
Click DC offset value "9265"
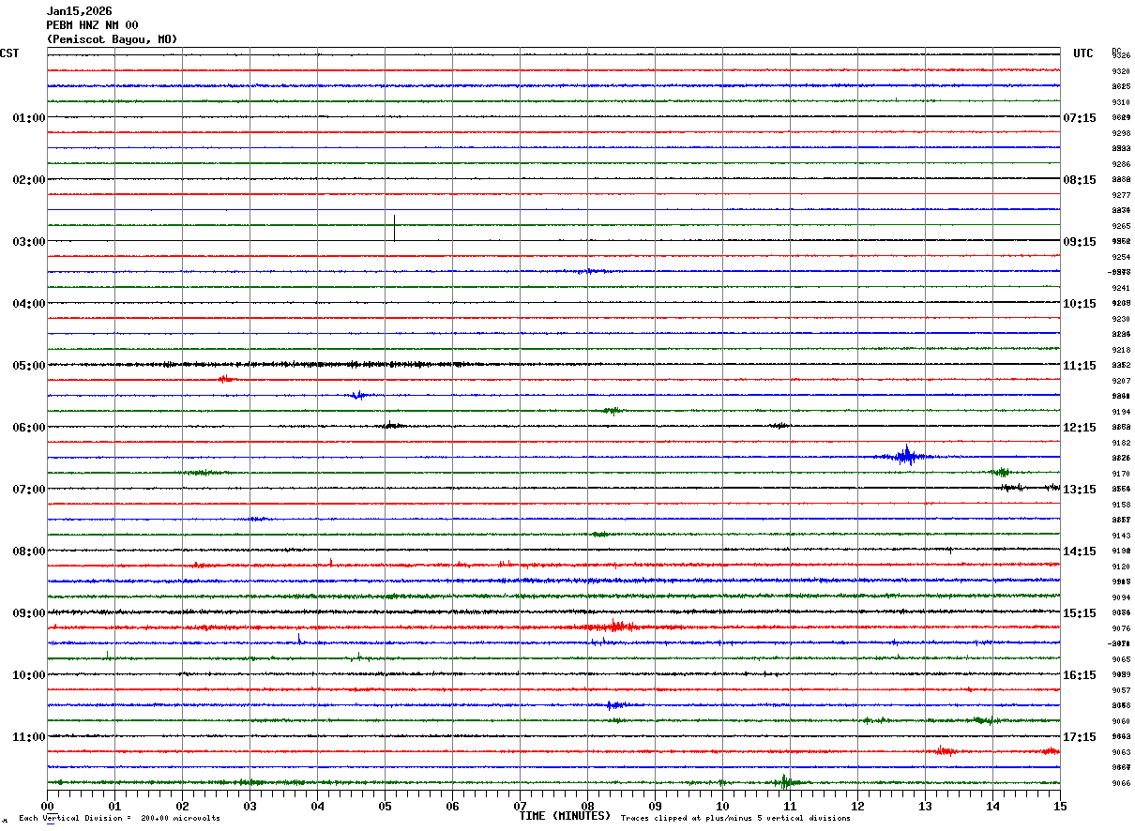pyautogui.click(x=1121, y=226)
